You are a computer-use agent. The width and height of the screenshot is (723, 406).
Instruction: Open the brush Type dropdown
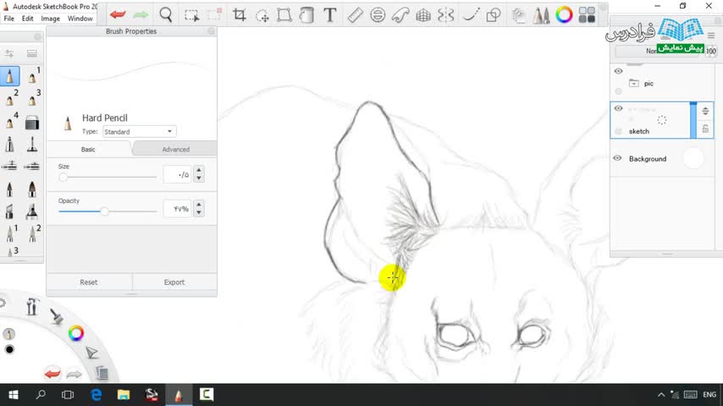(139, 132)
